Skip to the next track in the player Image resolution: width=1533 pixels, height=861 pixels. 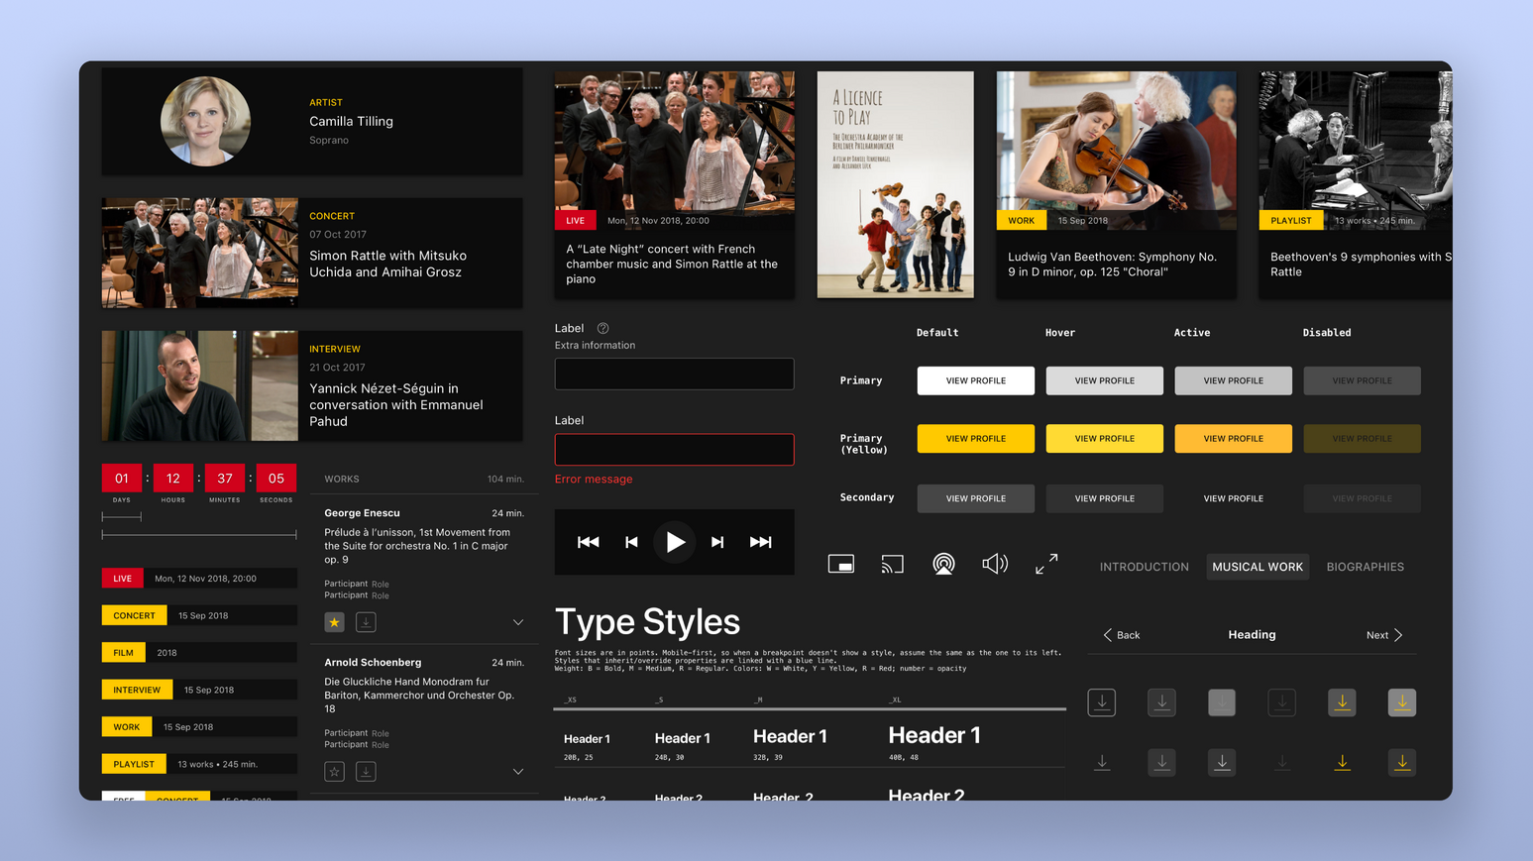pos(716,542)
